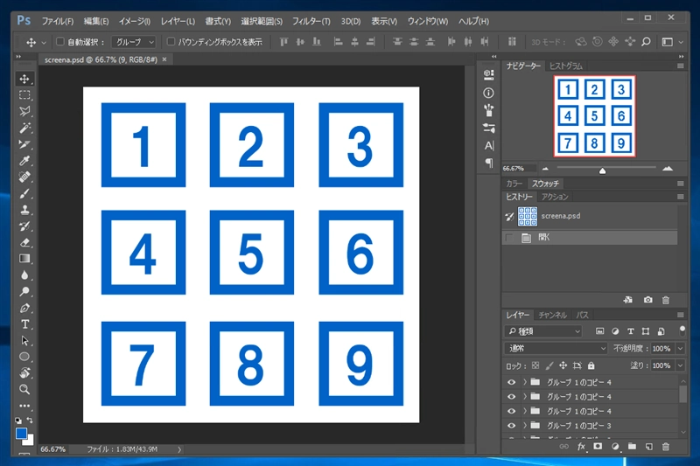Select the 開く history state
The width and height of the screenshot is (700, 466).
pyautogui.click(x=590, y=238)
